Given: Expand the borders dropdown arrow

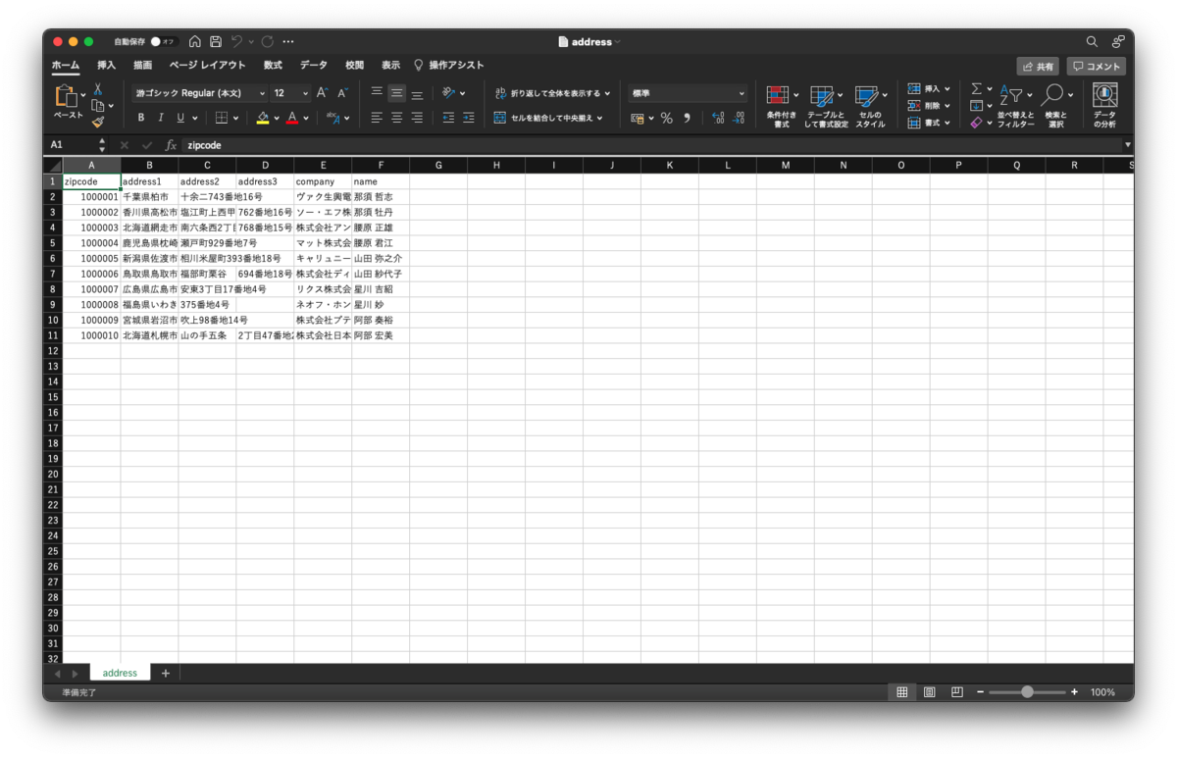Looking at the screenshot, I should coord(236,119).
